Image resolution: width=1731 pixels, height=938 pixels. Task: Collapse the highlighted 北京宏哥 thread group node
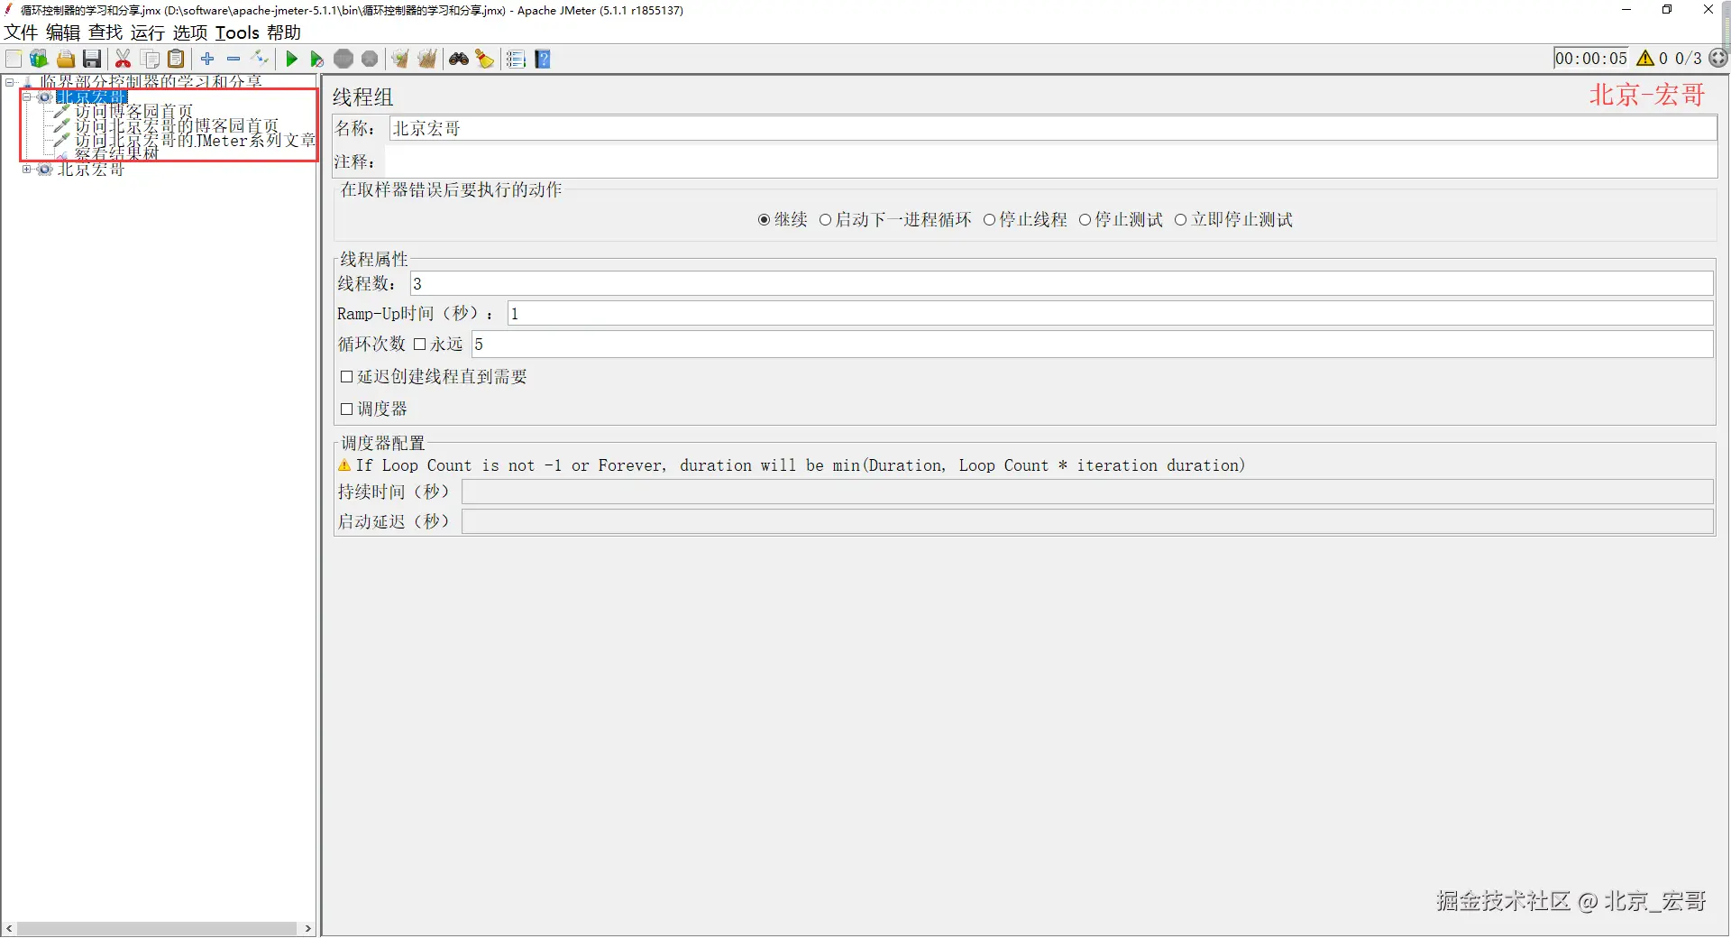[27, 97]
